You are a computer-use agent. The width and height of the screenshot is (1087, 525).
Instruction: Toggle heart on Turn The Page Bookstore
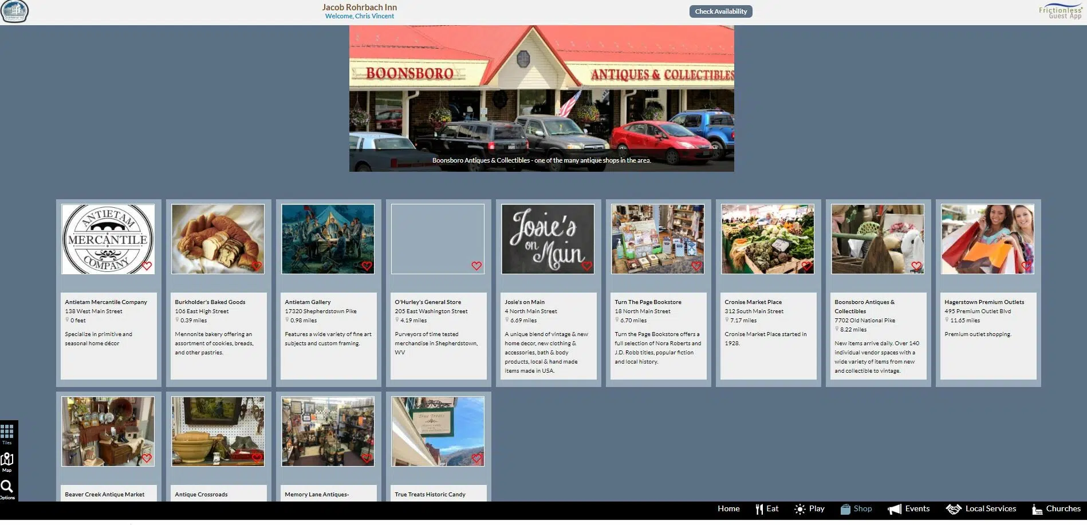[696, 266]
